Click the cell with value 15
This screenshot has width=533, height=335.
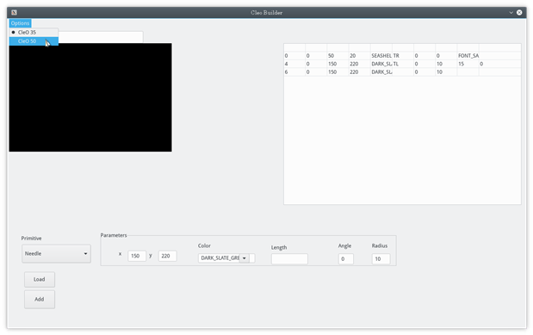click(468, 64)
